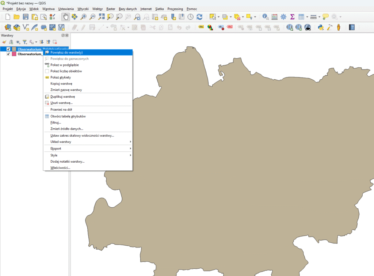The image size is (374, 276).
Task: Toggle the second Obserwatorium layer visibility checkbox
Action: tap(8, 54)
